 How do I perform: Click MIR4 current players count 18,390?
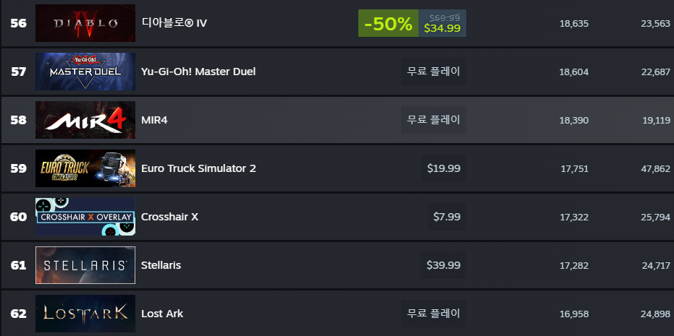tap(574, 121)
